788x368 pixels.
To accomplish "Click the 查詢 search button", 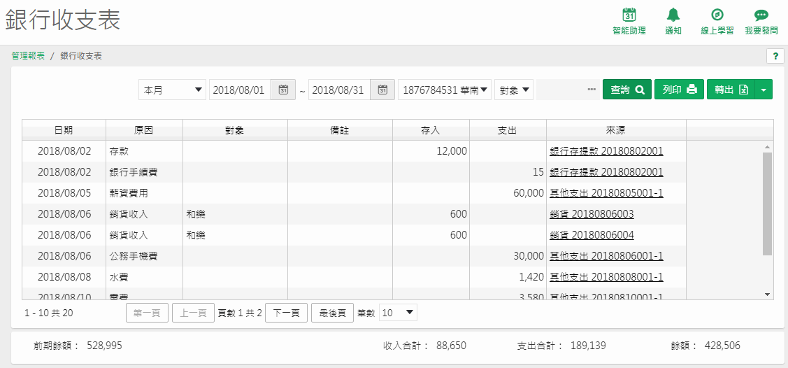I will click(627, 90).
